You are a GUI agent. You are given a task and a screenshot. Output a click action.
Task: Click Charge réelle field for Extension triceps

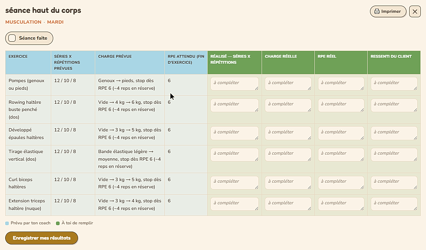click(288, 204)
